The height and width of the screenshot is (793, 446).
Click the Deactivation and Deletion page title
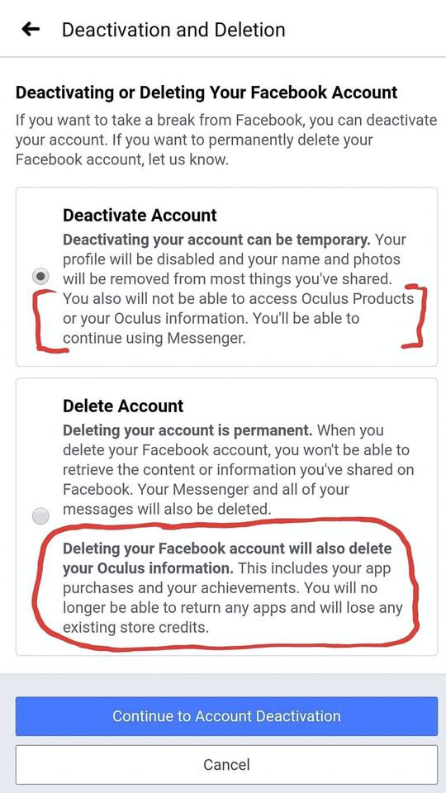tap(173, 30)
